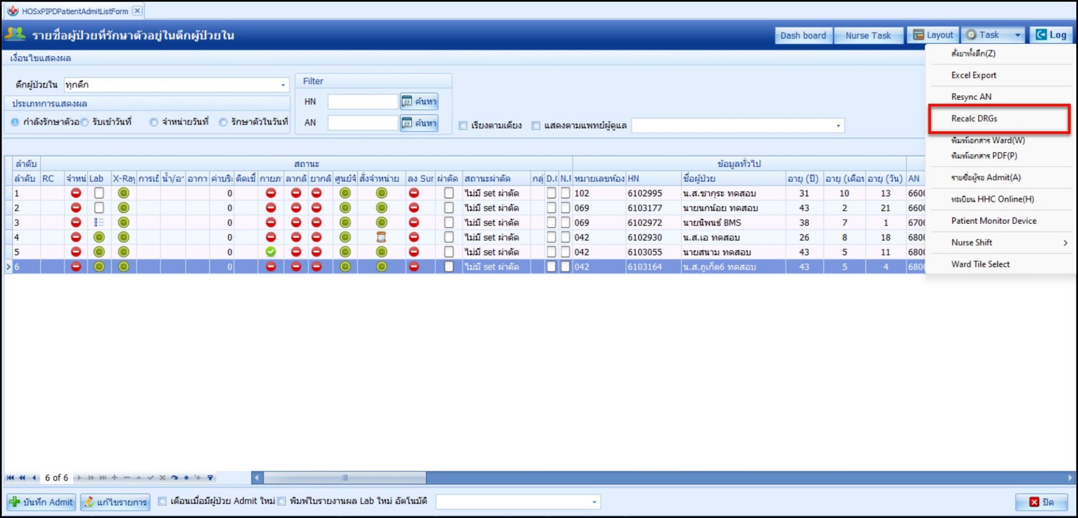Click the บันทึก Admit button
The height and width of the screenshot is (518, 1078).
pyautogui.click(x=41, y=502)
